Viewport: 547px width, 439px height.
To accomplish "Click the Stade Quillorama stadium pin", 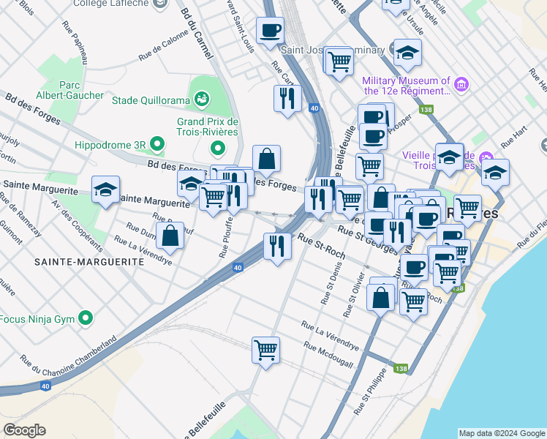I will point(202,98).
